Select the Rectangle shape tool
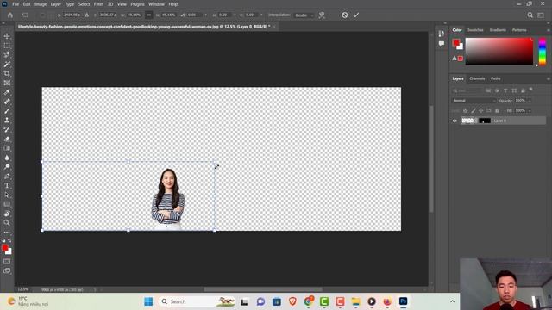 [x=7, y=204]
